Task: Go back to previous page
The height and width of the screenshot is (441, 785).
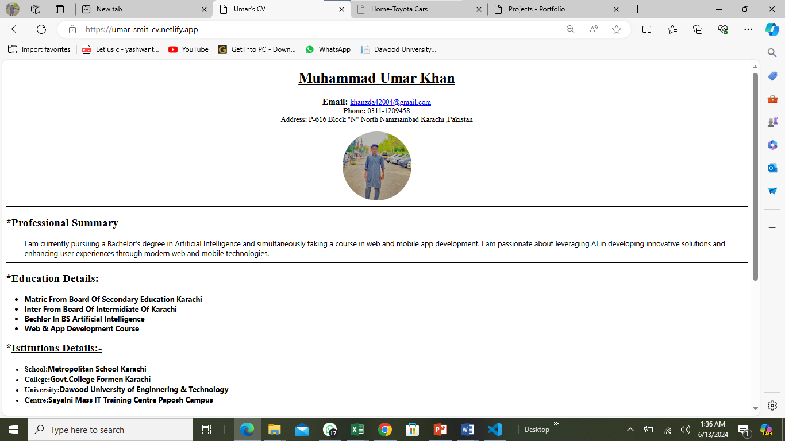Action: 16,29
